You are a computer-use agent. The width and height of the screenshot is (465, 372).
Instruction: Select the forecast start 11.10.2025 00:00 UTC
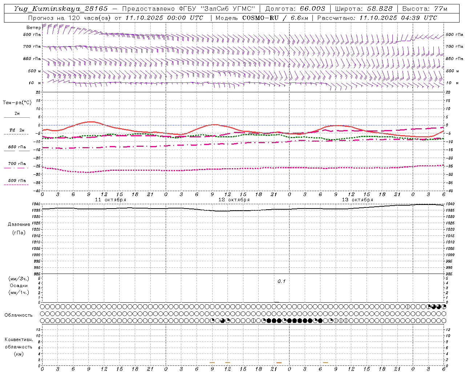[164, 18]
